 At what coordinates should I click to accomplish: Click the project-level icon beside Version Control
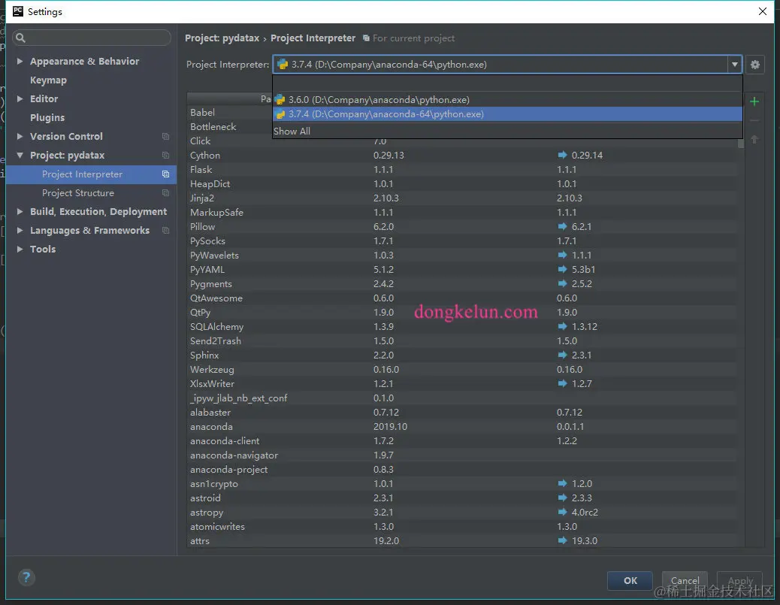click(165, 136)
